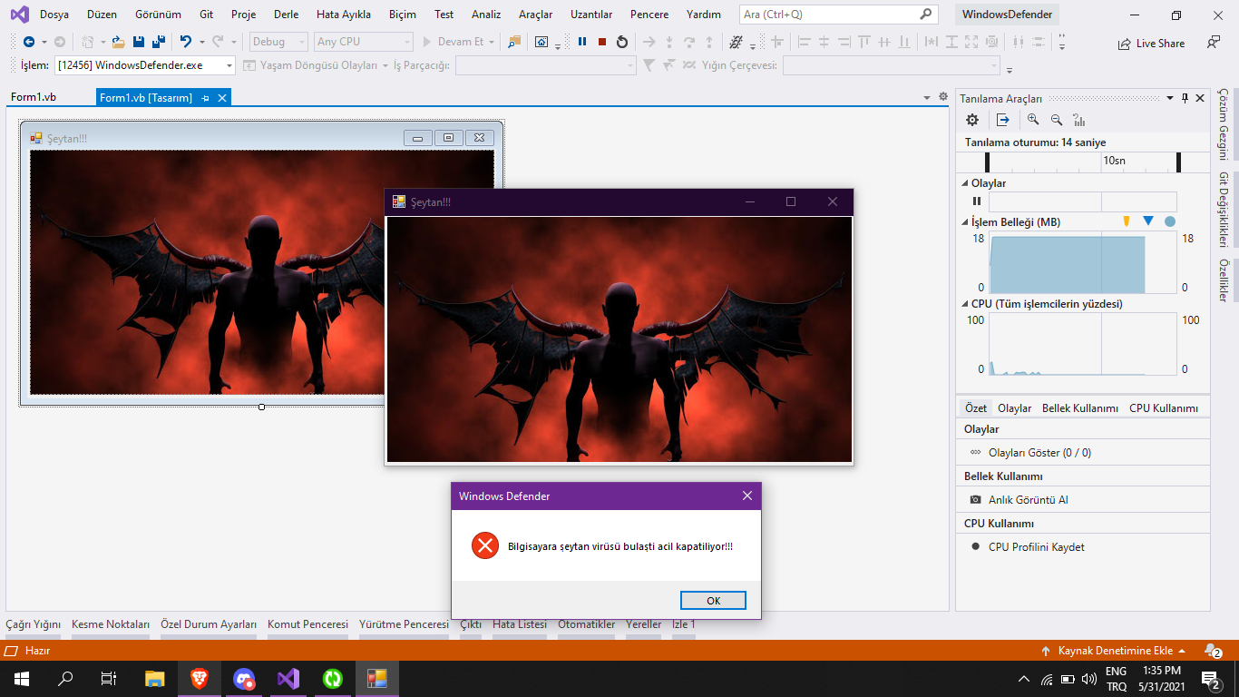Open the document window options gear
Viewport: 1239px width, 697px height.
pyautogui.click(x=942, y=97)
